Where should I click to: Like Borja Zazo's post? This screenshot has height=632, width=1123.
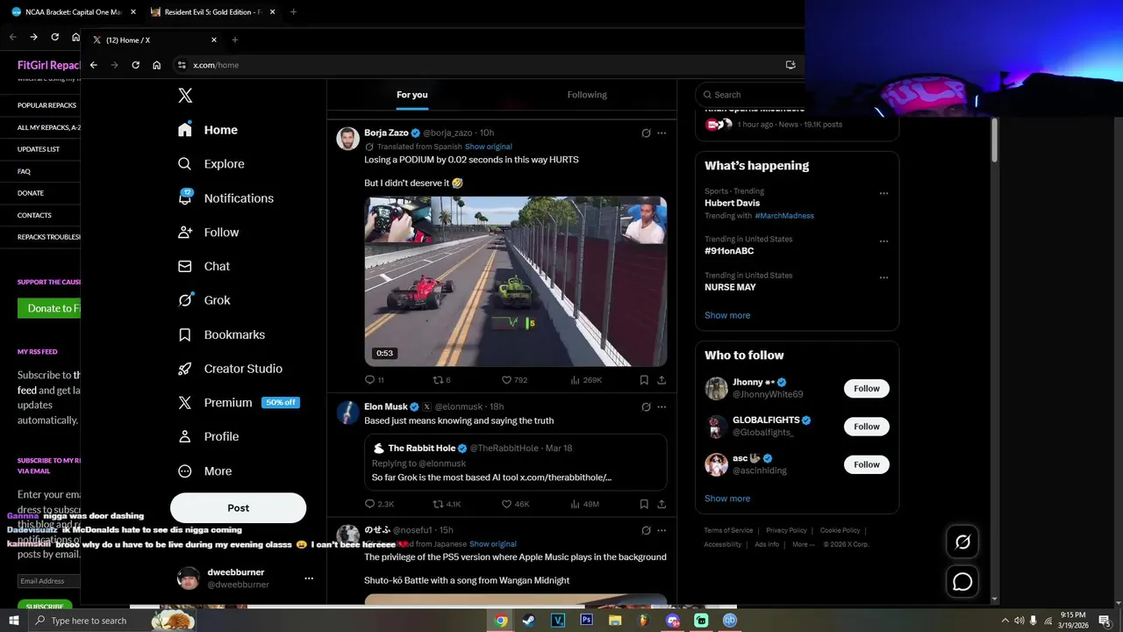(x=514, y=380)
